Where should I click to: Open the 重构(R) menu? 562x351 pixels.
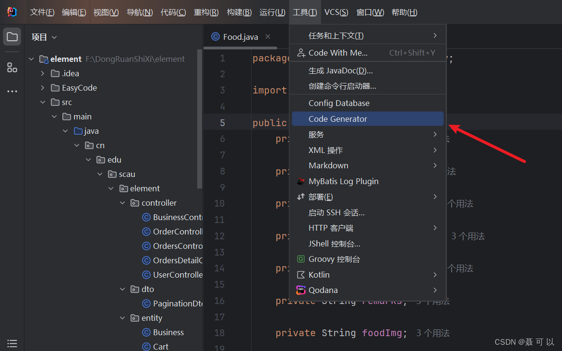pos(206,12)
